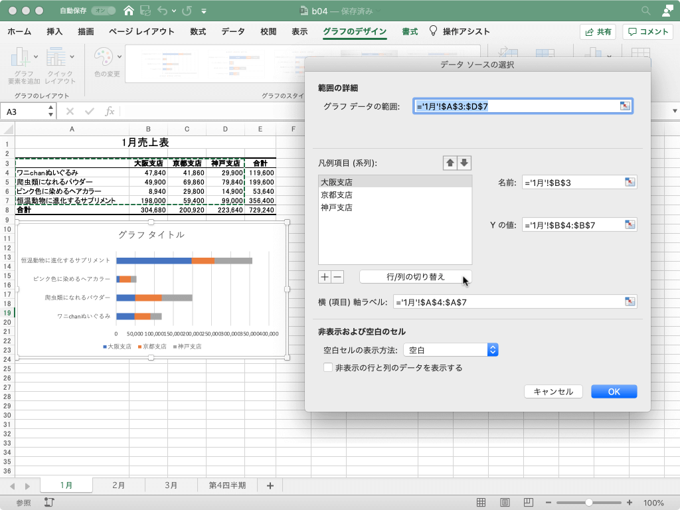Open the 書式 tab
This screenshot has width=680, height=510.
[x=410, y=32]
